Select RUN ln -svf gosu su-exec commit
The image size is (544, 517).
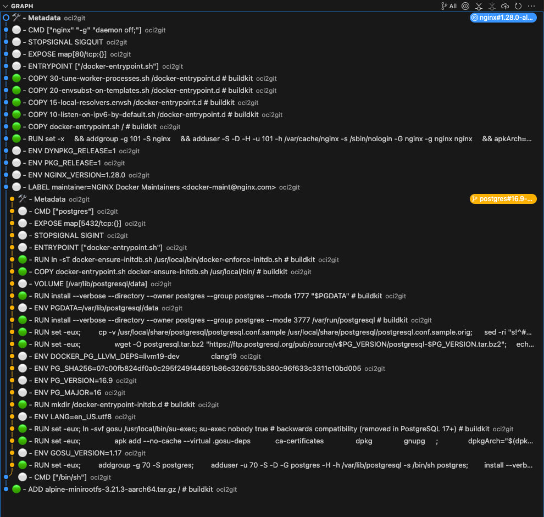click(272, 429)
